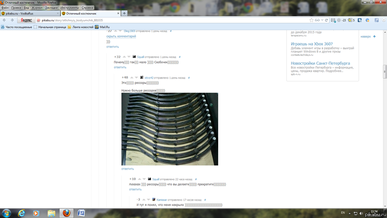
Task: Go back with the browser back arrow
Action: tap(4, 20)
